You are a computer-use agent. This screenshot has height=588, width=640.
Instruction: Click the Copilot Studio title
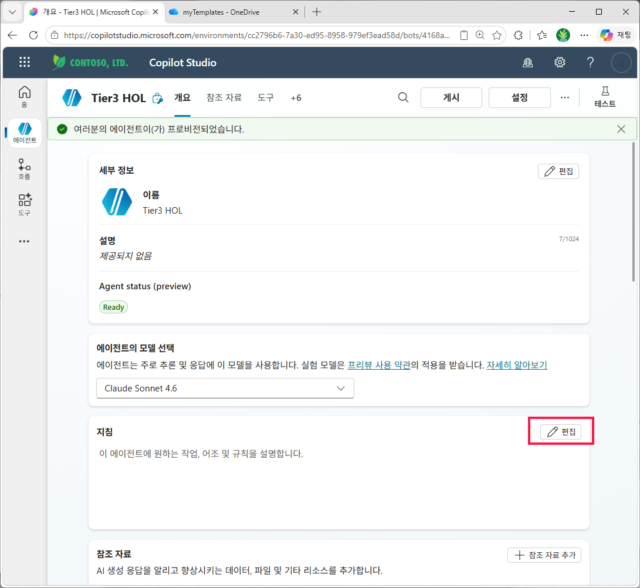(x=182, y=62)
